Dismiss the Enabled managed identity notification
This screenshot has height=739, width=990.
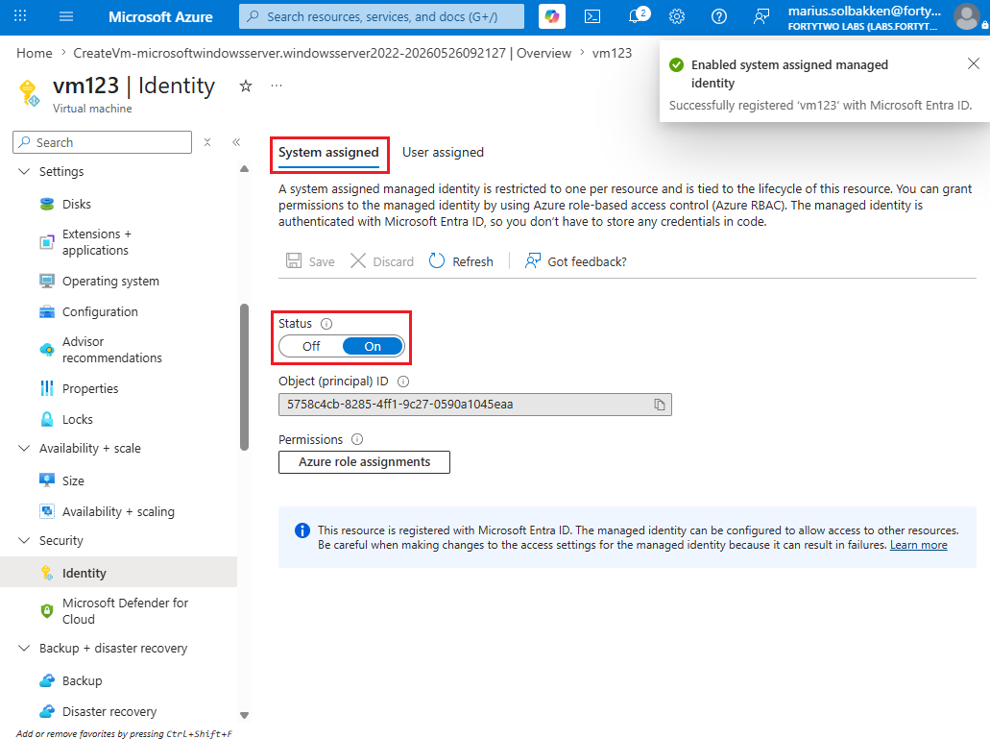(x=973, y=63)
